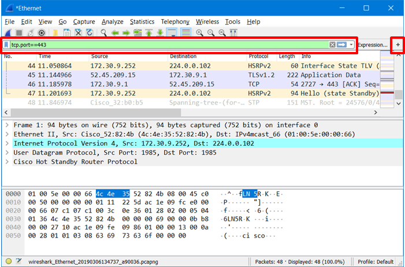Open expert information status icon

[9, 261]
